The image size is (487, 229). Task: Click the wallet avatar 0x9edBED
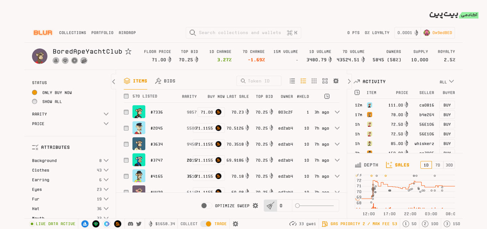click(427, 33)
